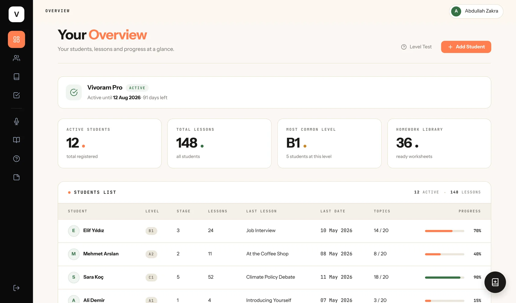Click the logout icon in sidebar
Image resolution: width=516 pixels, height=303 pixels.
[16, 288]
